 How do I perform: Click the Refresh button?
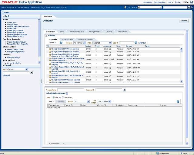click(x=184, y=21)
